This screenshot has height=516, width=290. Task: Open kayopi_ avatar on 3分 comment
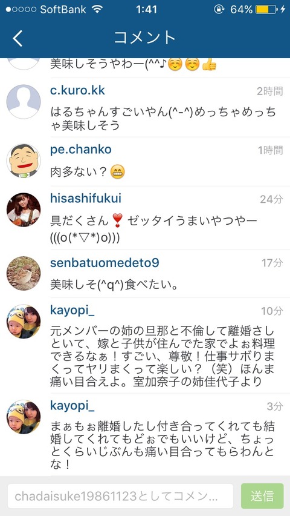click(24, 417)
